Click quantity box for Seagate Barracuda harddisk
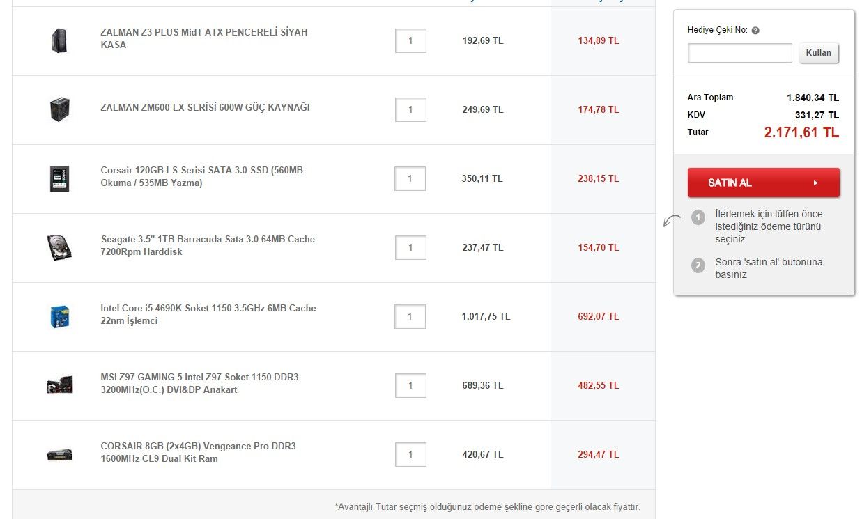Image resolution: width=862 pixels, height=519 pixels. [x=410, y=247]
